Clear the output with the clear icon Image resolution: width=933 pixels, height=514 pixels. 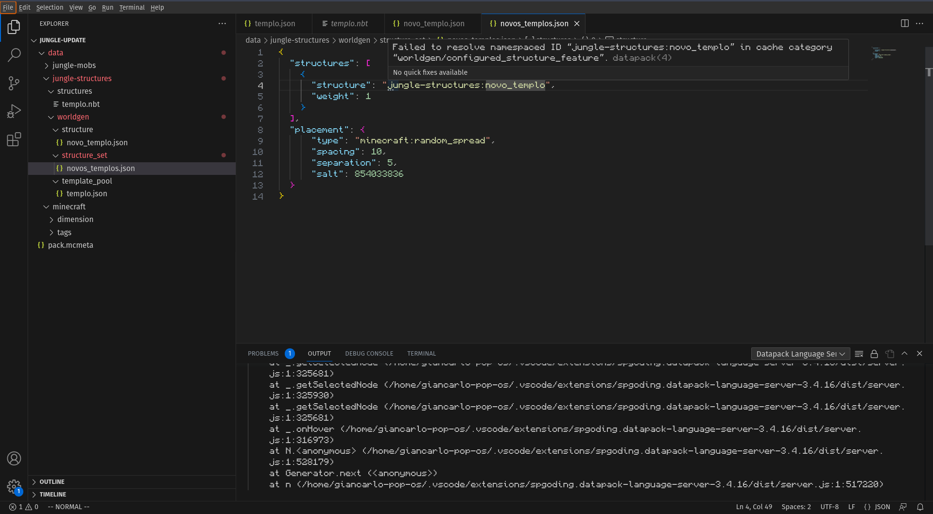pos(859,354)
